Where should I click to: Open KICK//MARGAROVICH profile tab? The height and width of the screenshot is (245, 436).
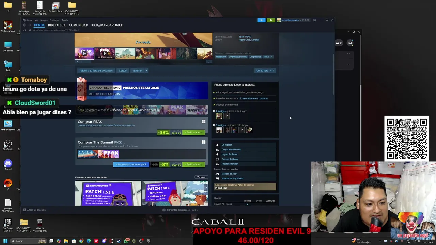pyautogui.click(x=107, y=25)
